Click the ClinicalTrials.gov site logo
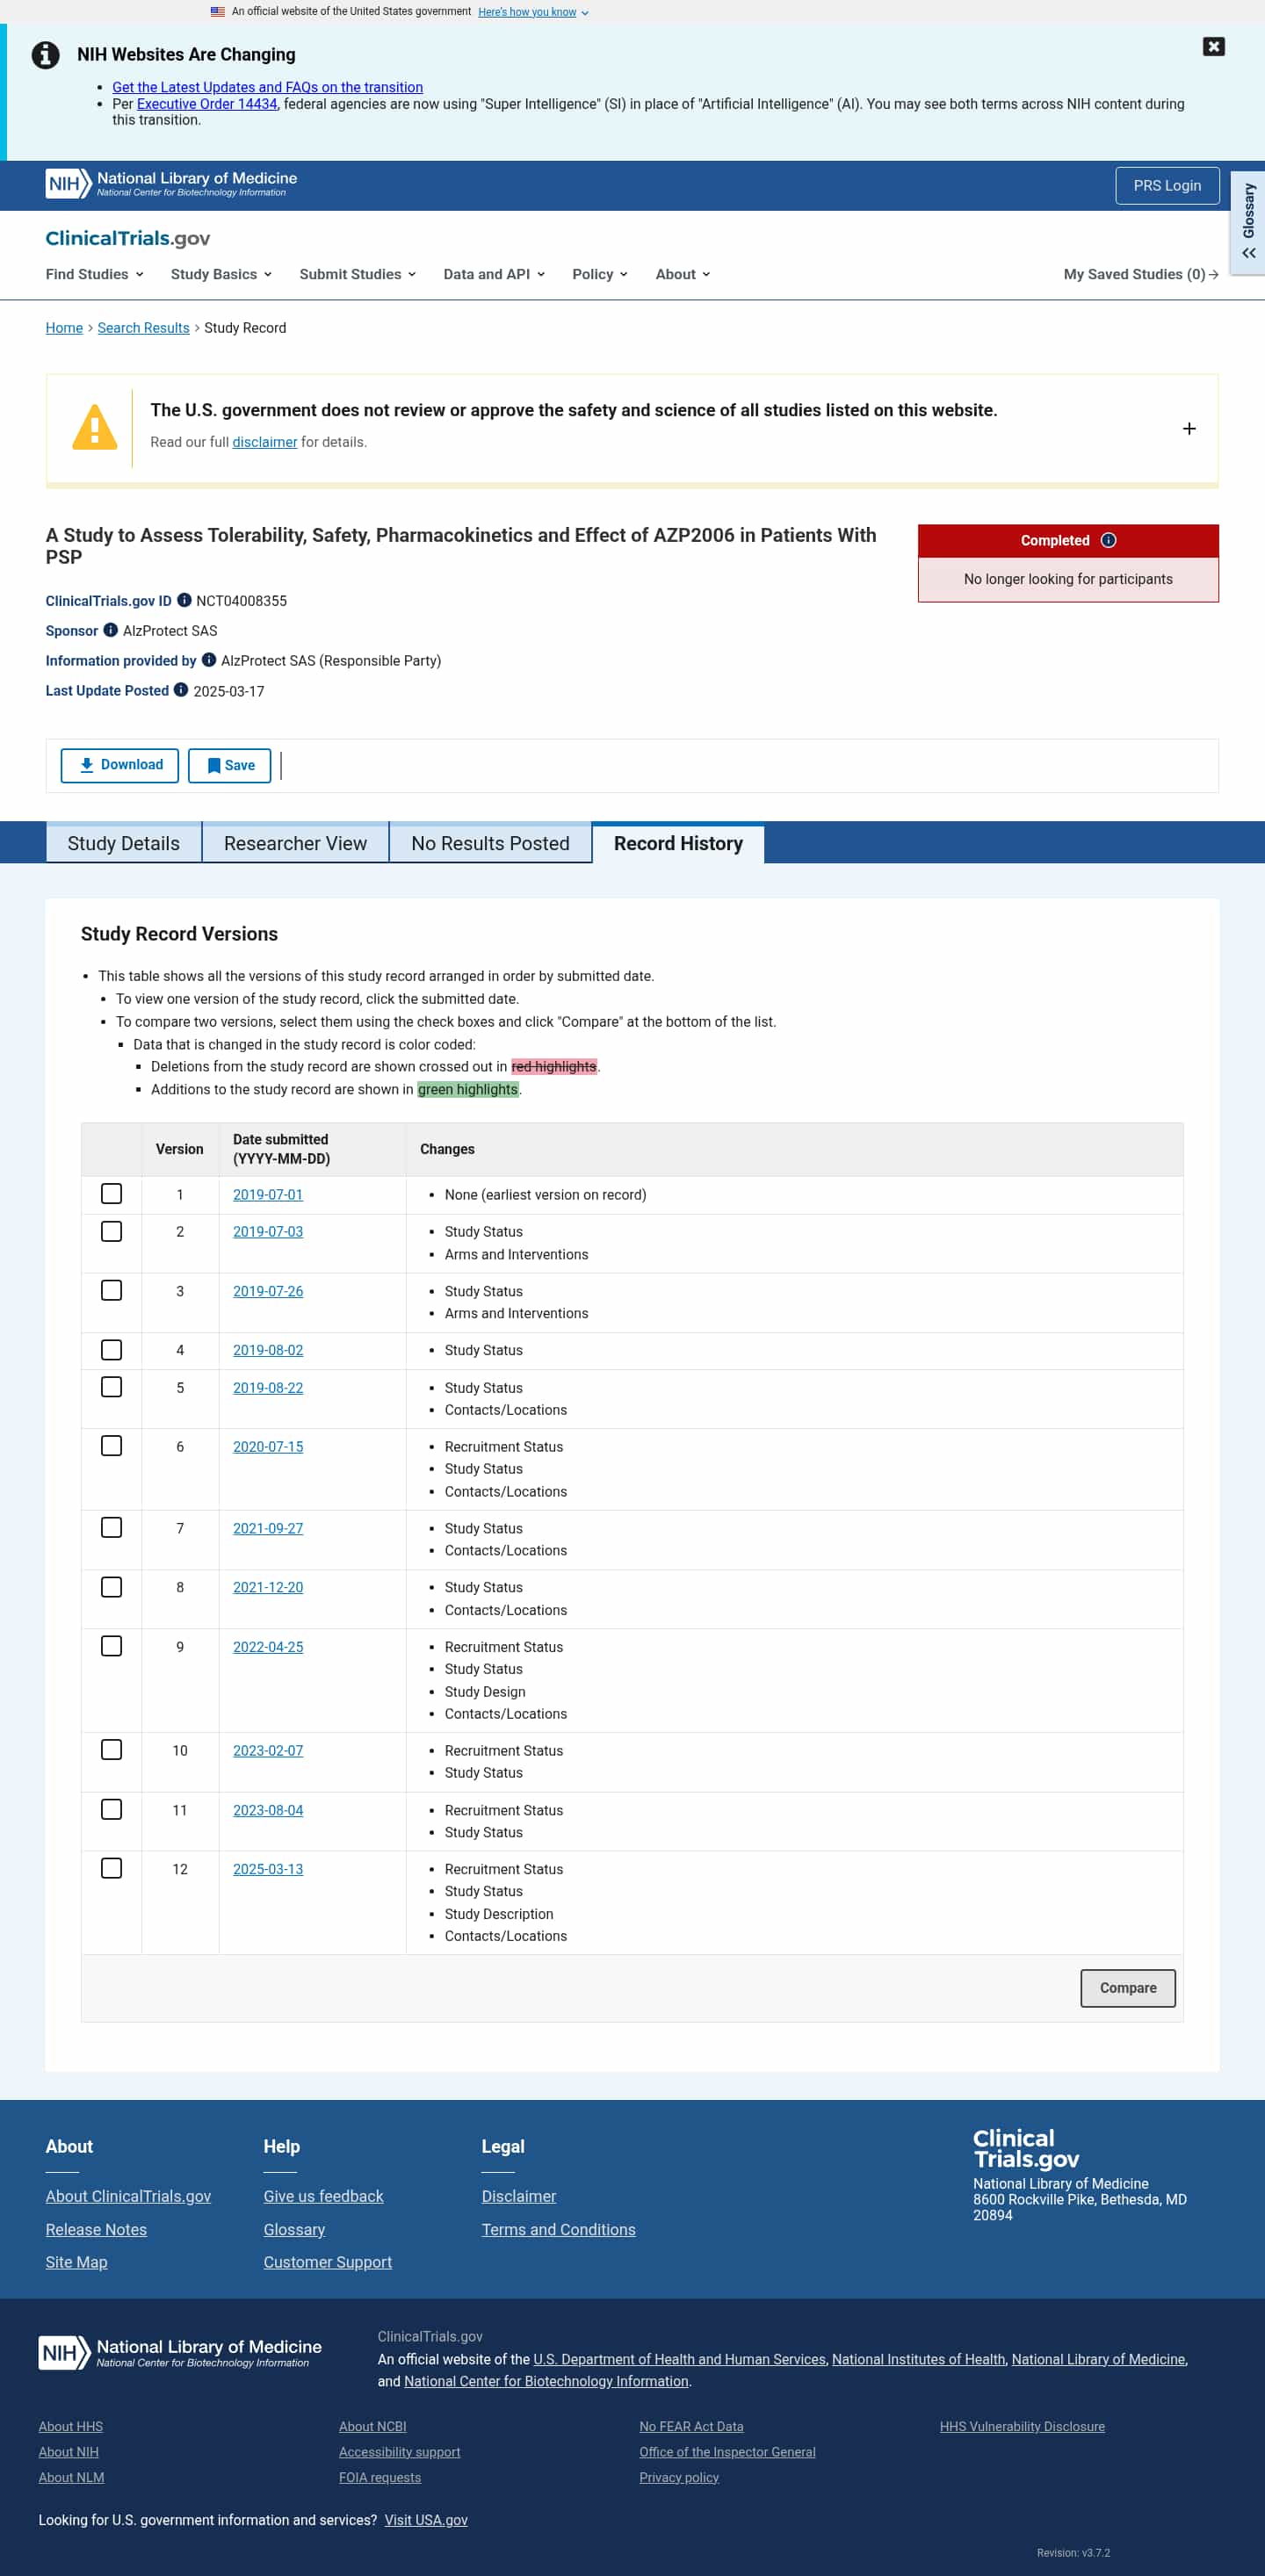This screenshot has height=2576, width=1265. click(x=128, y=238)
